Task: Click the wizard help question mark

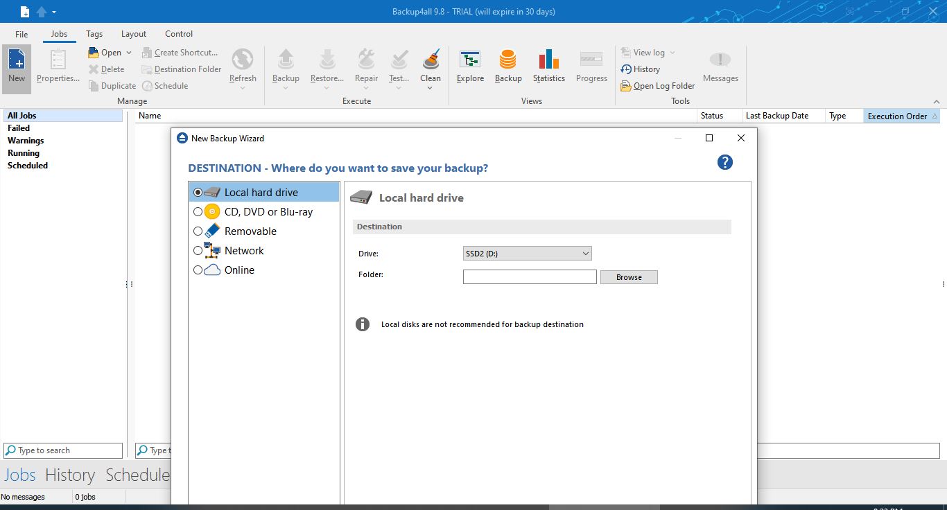Action: pyautogui.click(x=725, y=162)
